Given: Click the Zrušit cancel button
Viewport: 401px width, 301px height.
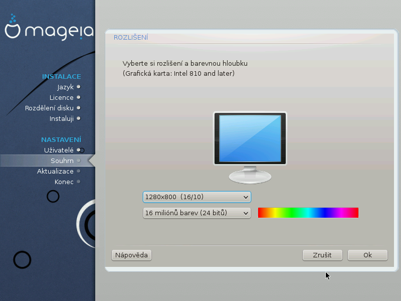Looking at the screenshot, I should 322,255.
